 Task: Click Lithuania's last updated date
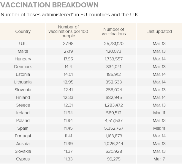[159, 82]
